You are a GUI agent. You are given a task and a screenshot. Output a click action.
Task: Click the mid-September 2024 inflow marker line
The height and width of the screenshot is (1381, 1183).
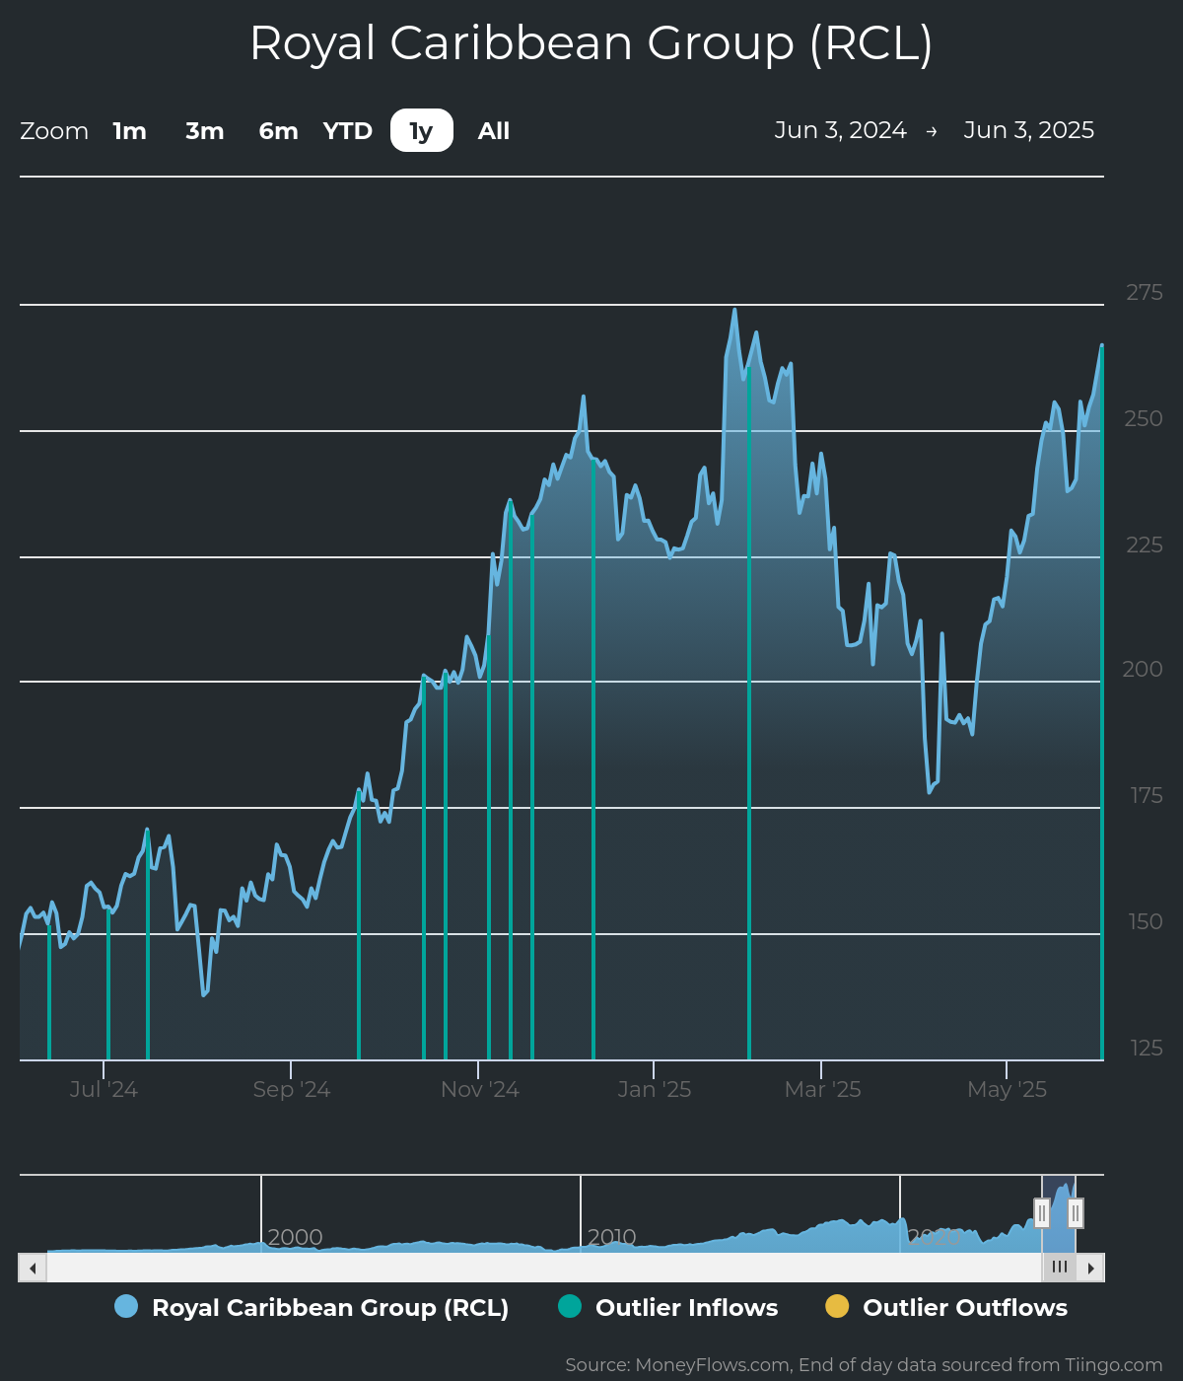[359, 926]
